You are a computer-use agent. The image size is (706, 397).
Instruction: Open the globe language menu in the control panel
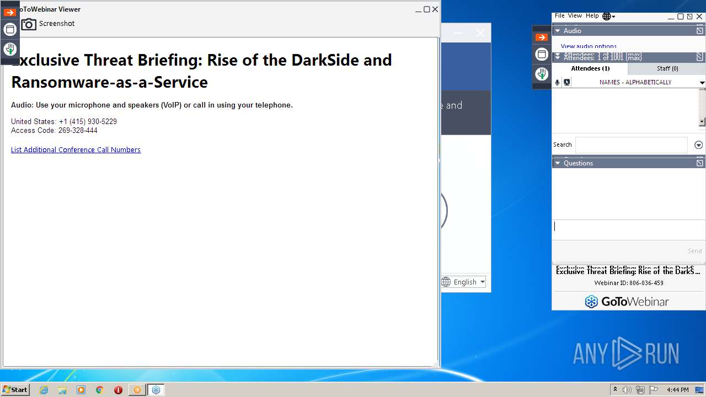[608, 16]
